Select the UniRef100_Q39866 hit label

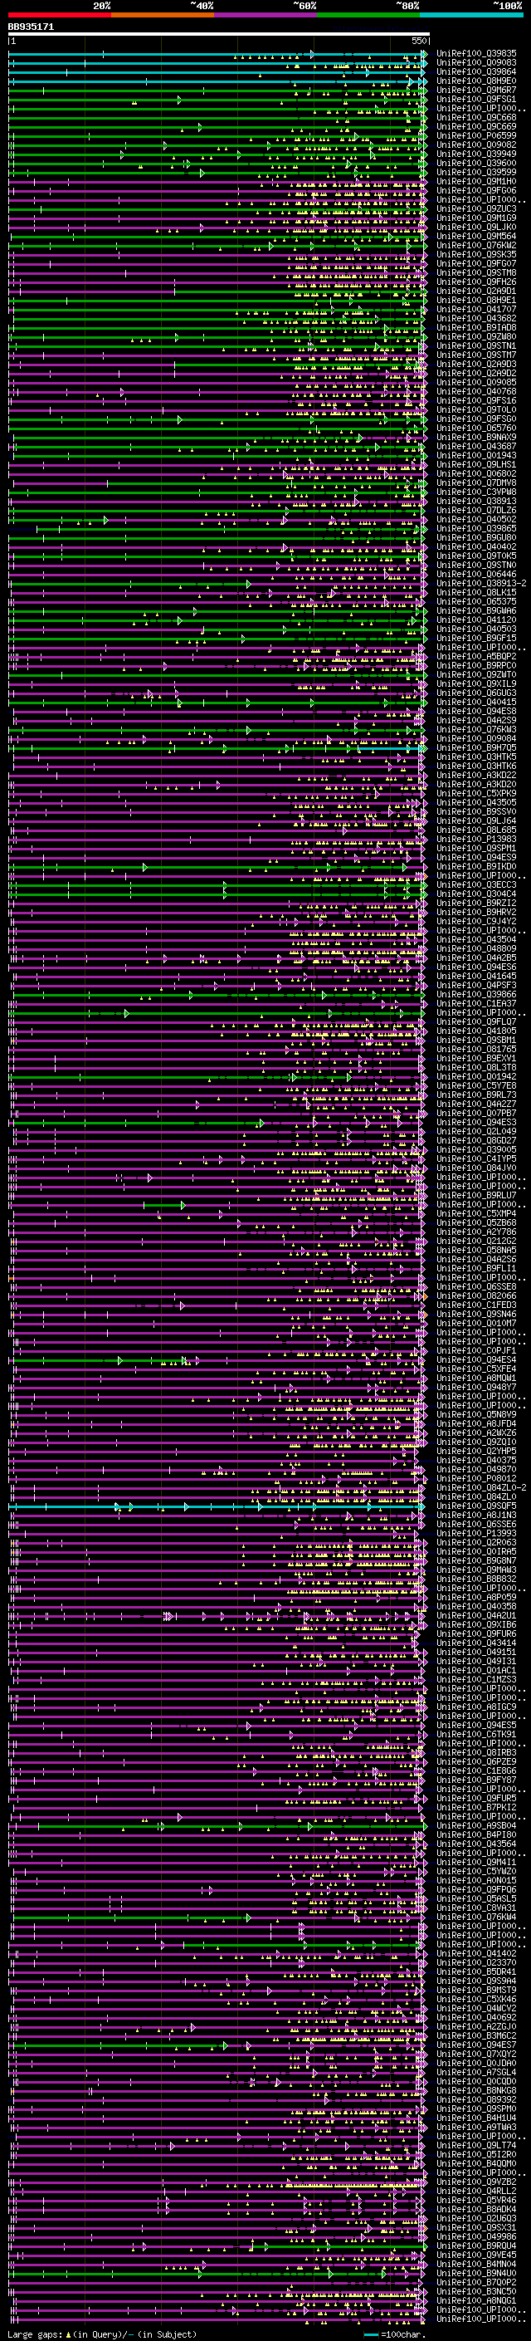pos(476,994)
